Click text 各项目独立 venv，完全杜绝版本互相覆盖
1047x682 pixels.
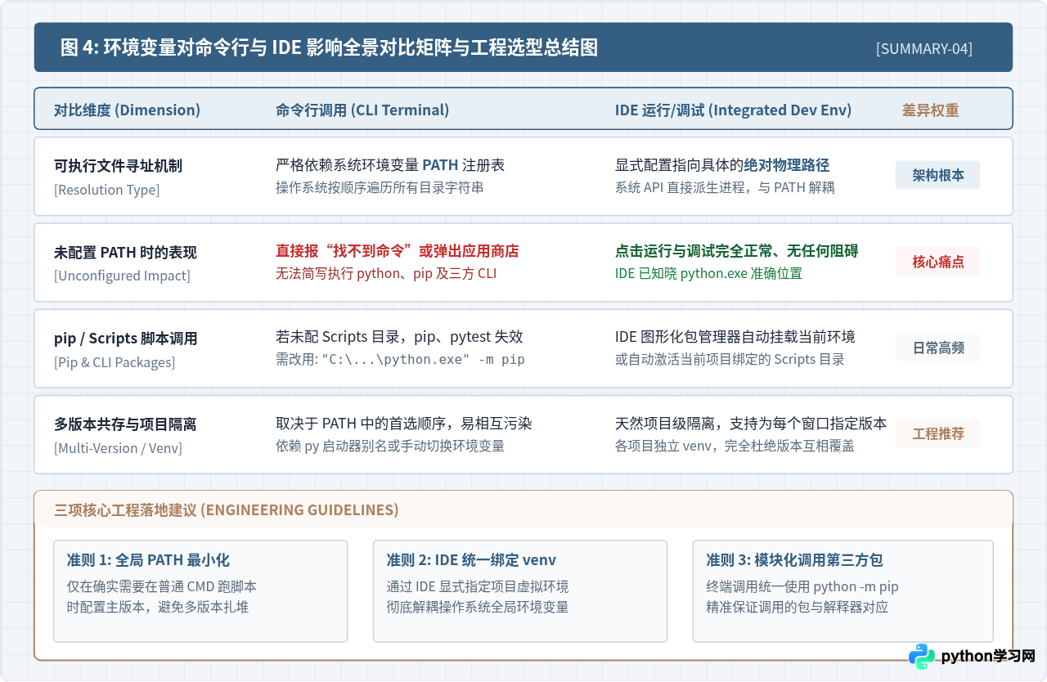[x=735, y=446]
